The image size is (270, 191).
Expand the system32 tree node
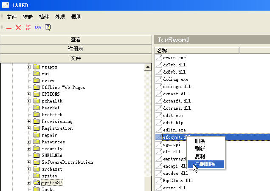click(29, 183)
